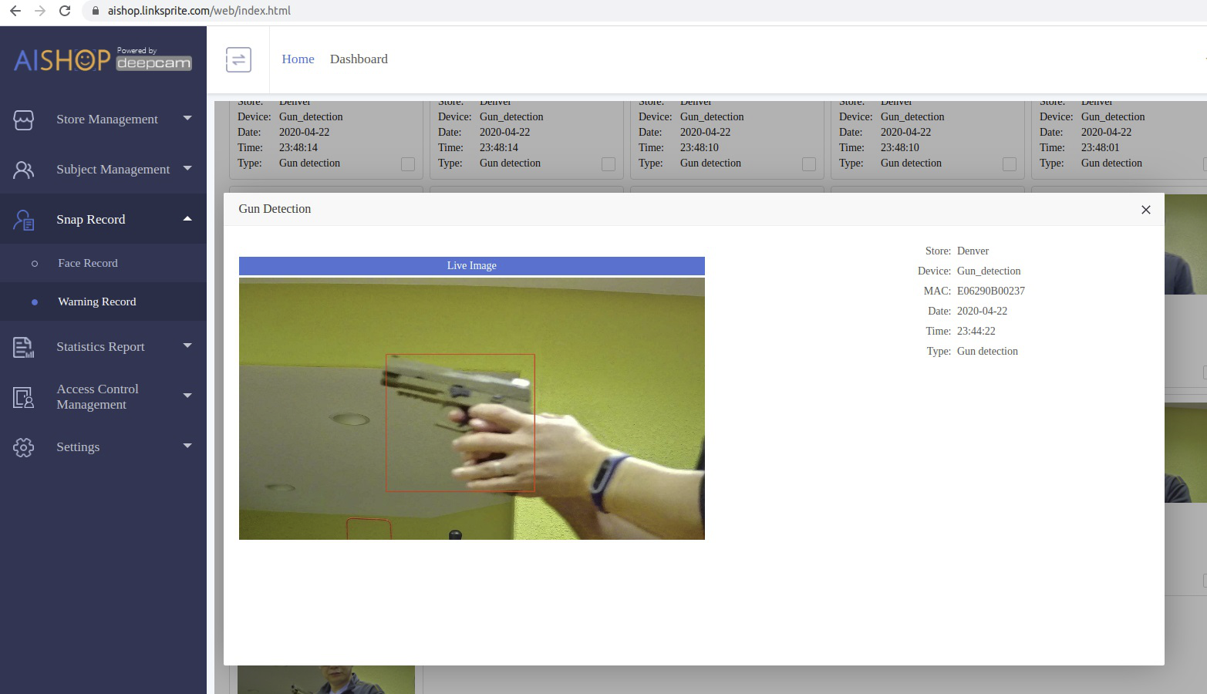Click the AISHOP deepcam logo
Viewport: 1207px width, 694px height.
coord(101,59)
